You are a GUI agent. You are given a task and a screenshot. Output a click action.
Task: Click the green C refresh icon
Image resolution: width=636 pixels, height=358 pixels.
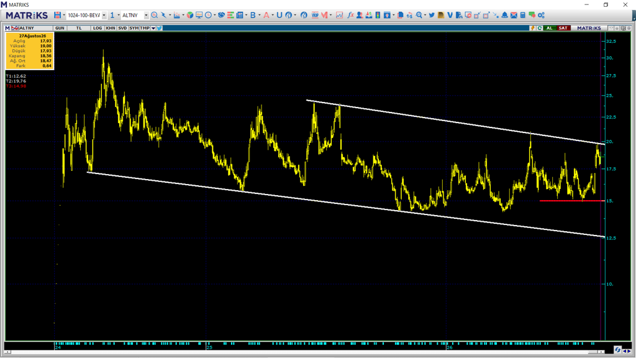click(x=540, y=28)
